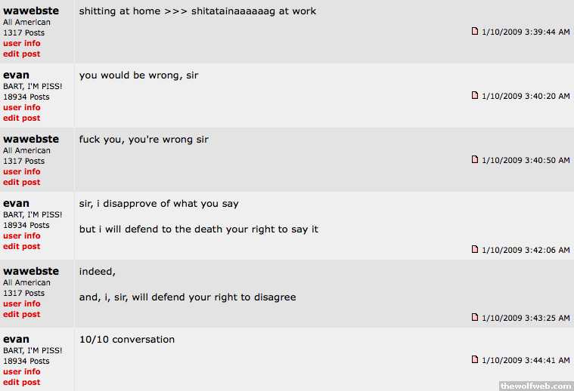Click post icon beside 3:39:44 AM timestamp
Viewport: 574px width, 391px height.
475,32
